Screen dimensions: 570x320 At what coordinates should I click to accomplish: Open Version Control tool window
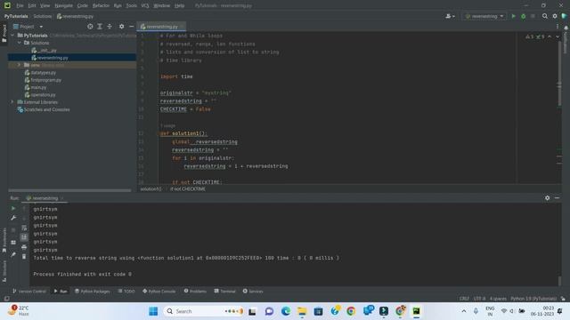29,291
